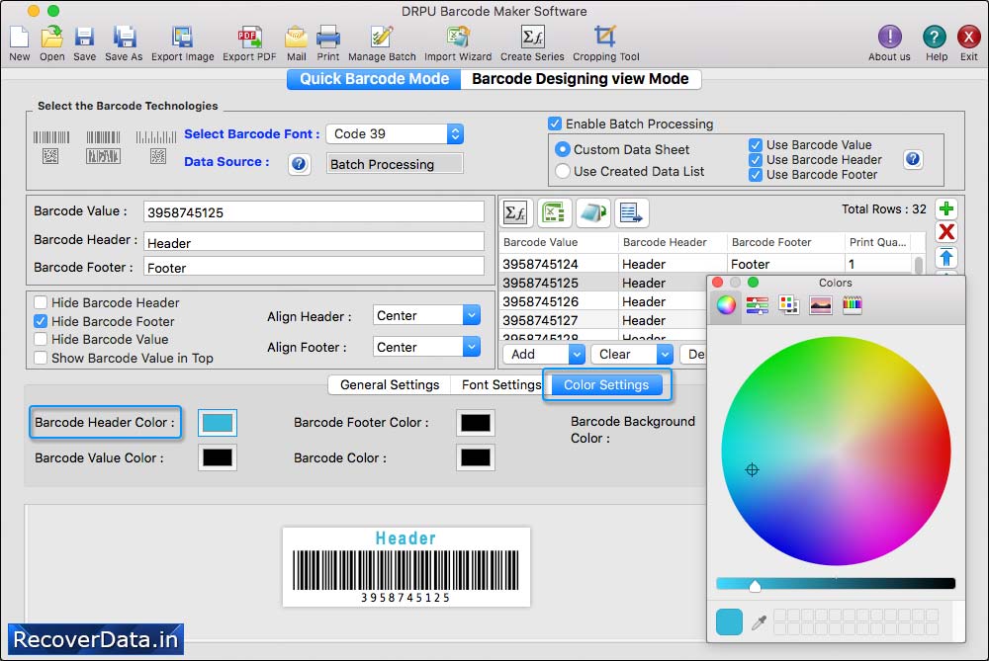This screenshot has width=989, height=661.
Task: Switch to Barcode Designing view Mode tab
Action: [581, 79]
